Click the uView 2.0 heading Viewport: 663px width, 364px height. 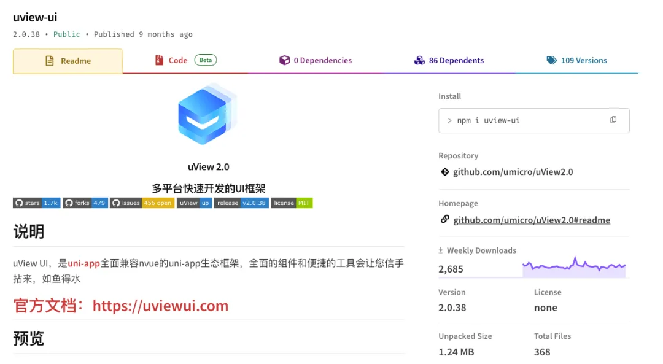click(209, 166)
